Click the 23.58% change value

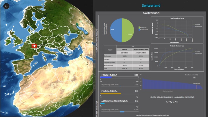coord(136,110)
